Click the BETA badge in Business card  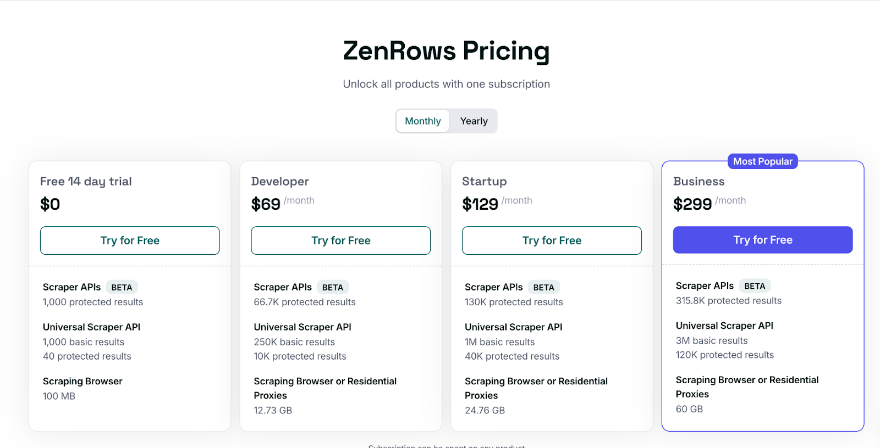[x=755, y=286]
